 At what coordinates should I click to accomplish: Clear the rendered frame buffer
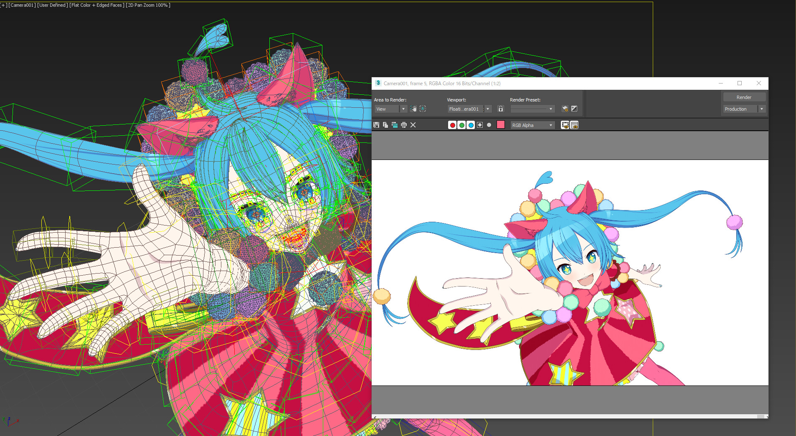(x=413, y=124)
